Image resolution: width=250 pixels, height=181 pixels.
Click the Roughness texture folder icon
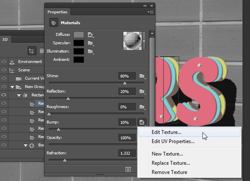coord(142,107)
